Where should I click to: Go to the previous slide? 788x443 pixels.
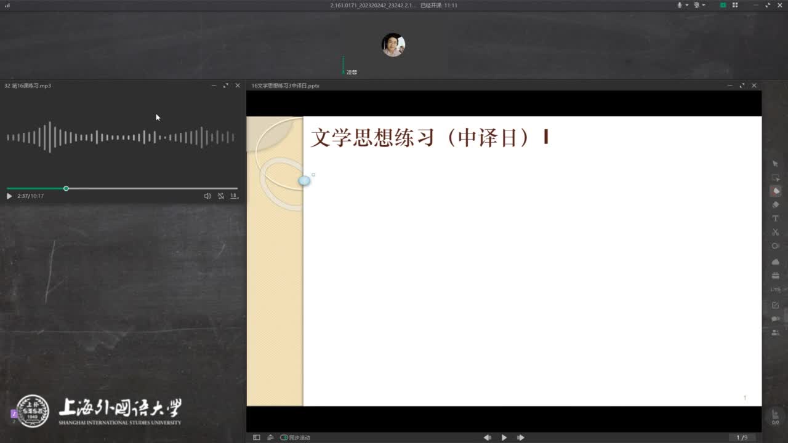(487, 437)
